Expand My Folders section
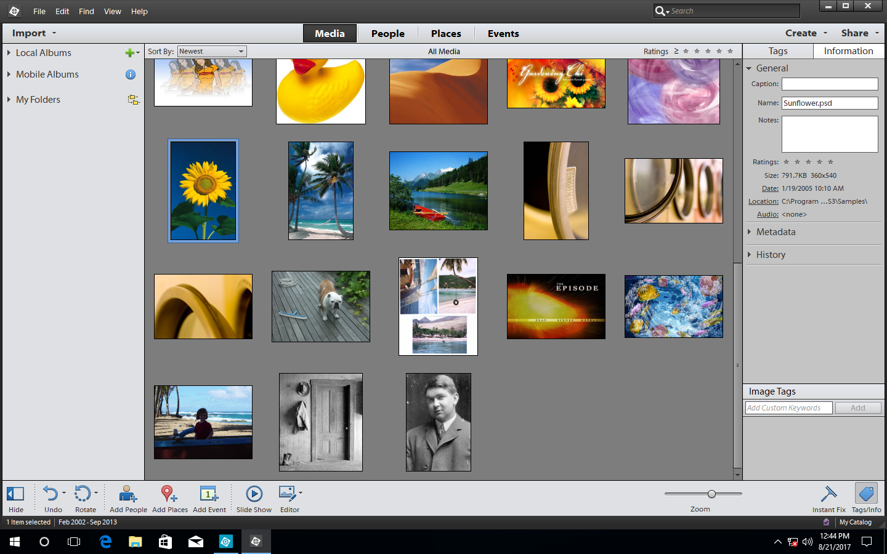Image resolution: width=887 pixels, height=554 pixels. click(9, 99)
